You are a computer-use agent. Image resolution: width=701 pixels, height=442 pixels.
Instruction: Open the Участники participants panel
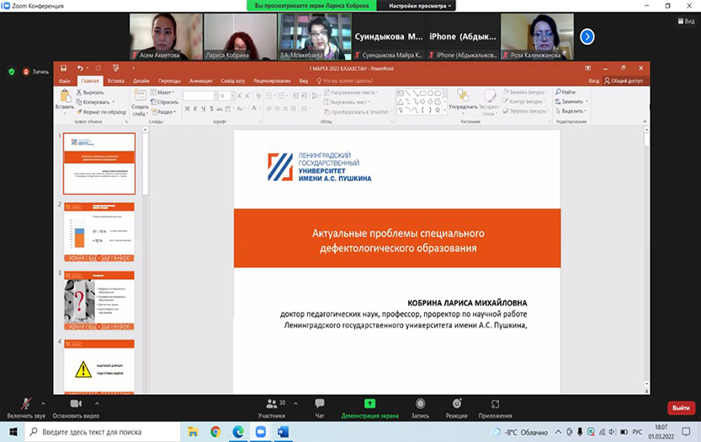coord(271,405)
